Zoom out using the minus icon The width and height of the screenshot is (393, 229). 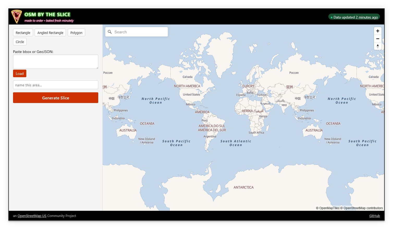tap(378, 39)
